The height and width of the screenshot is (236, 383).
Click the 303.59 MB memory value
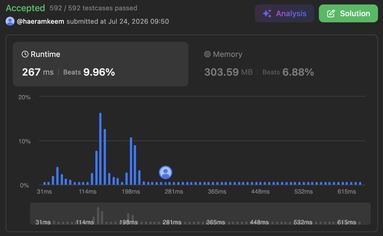coord(228,72)
